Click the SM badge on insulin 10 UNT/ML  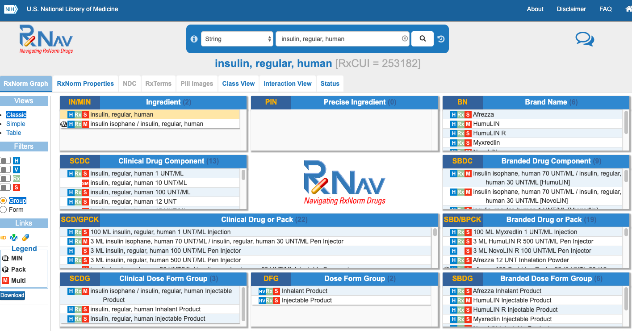pos(85,183)
